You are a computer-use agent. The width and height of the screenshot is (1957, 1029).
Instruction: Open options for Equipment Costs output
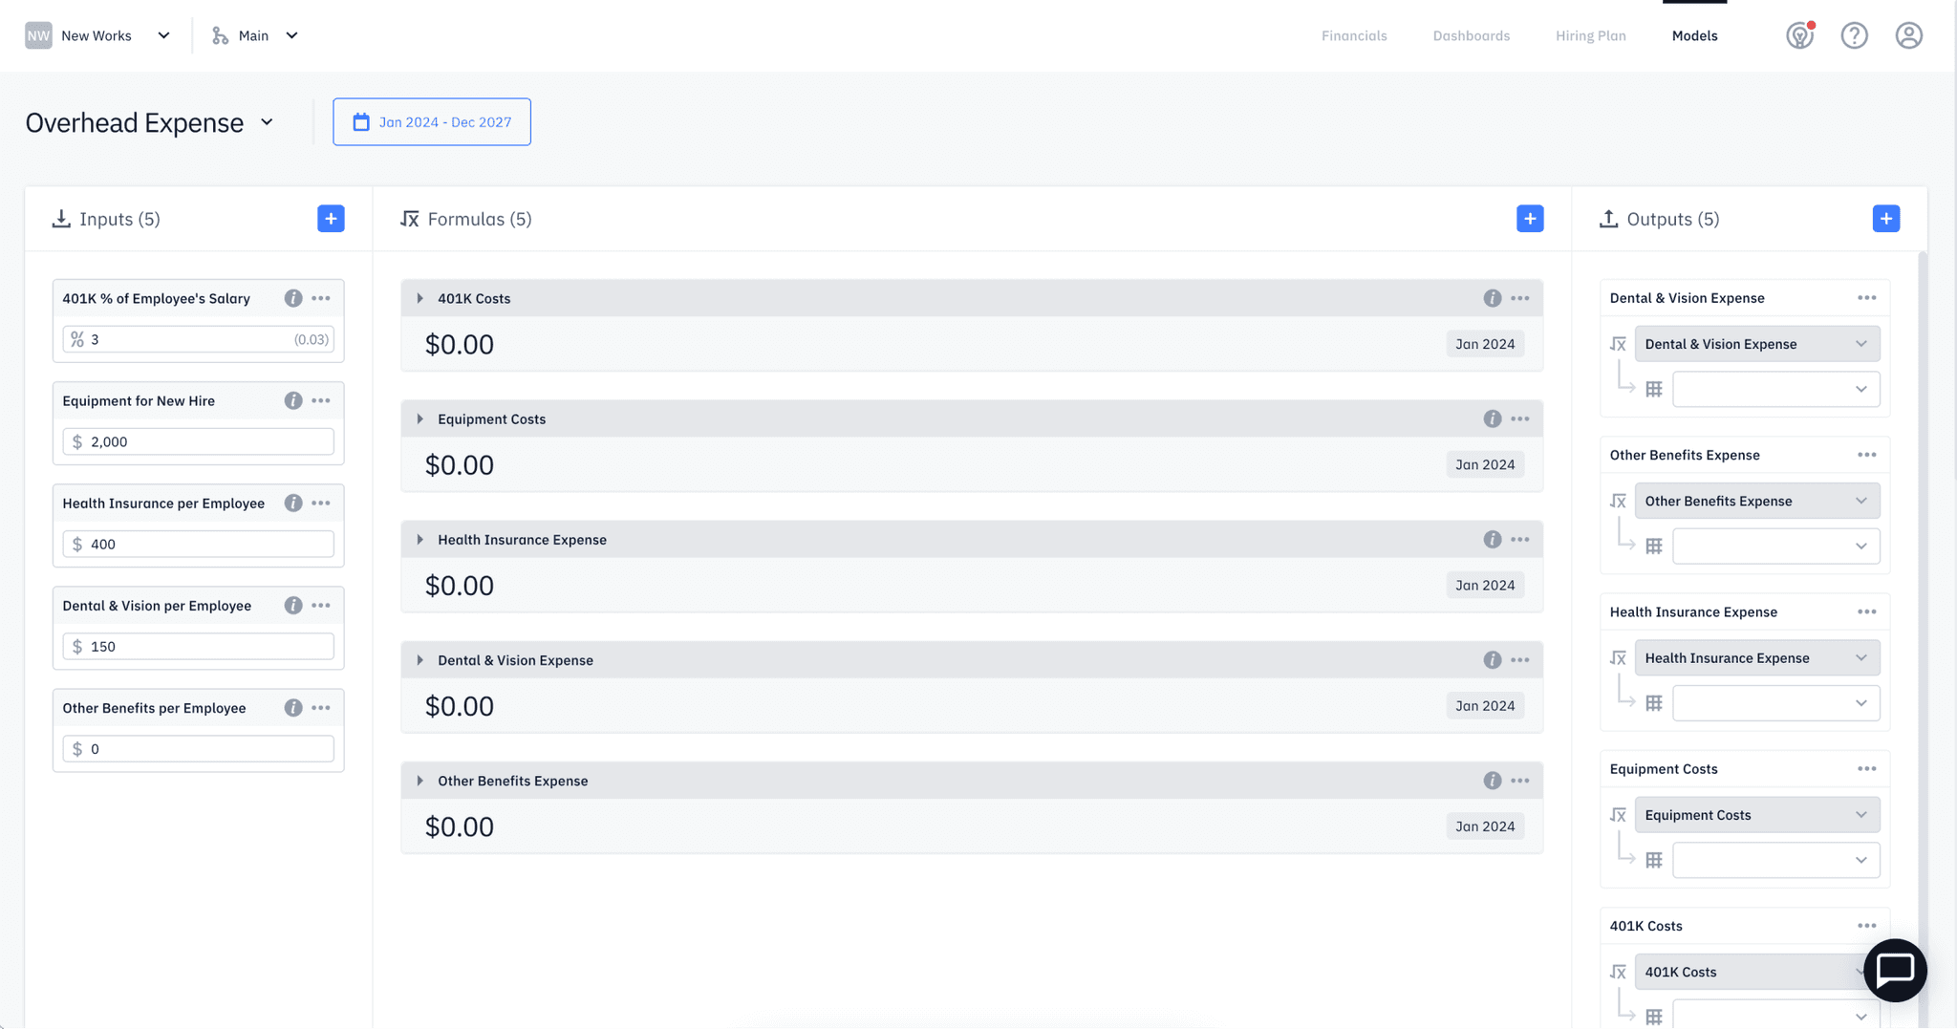[x=1867, y=768]
